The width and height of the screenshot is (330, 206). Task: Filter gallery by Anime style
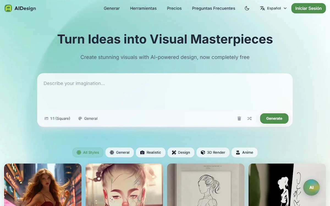tap(244, 152)
